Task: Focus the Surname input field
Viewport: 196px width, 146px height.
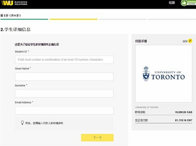Action: pos(64,93)
